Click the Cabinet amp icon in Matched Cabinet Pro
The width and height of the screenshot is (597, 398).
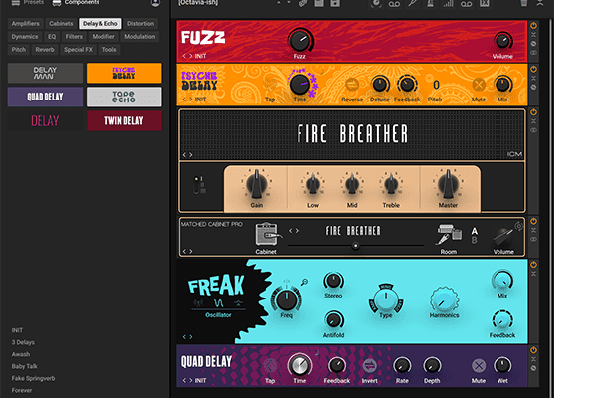click(266, 234)
